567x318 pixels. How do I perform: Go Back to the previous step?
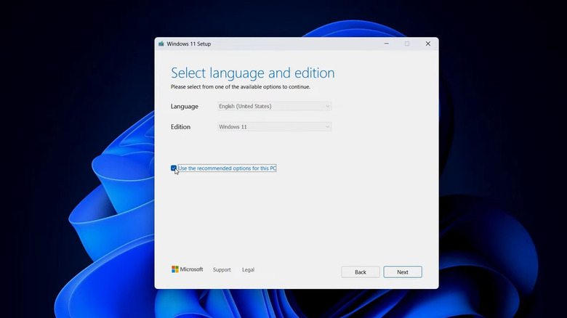point(360,272)
